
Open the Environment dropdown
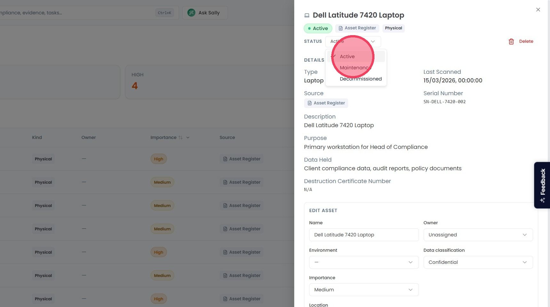click(x=364, y=262)
